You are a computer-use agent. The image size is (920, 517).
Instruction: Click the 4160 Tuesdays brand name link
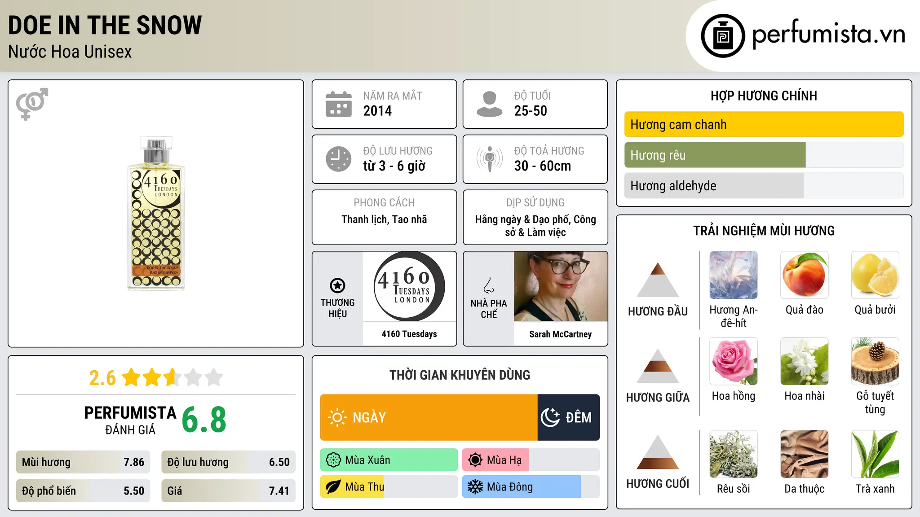click(x=409, y=334)
